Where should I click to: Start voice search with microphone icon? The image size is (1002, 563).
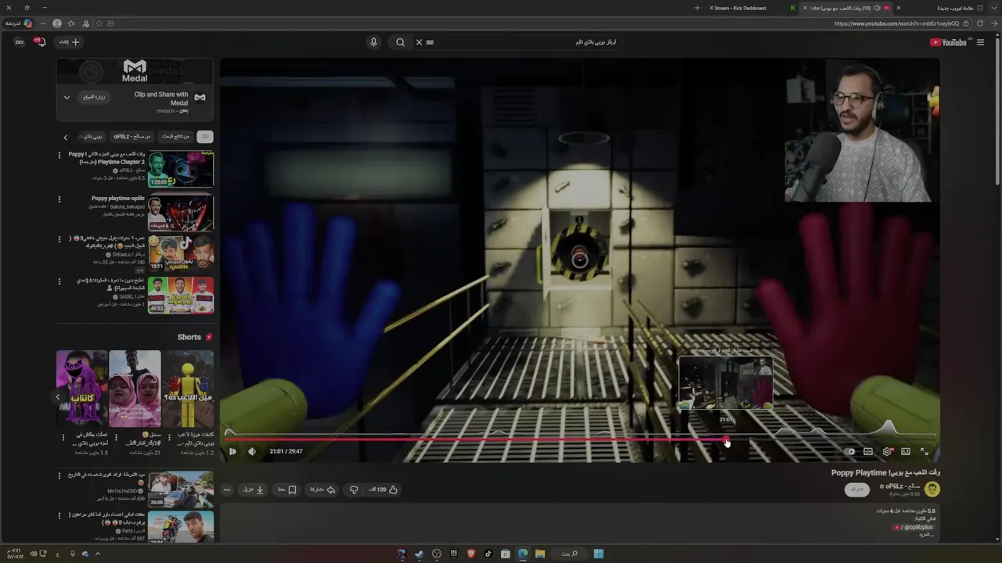(373, 42)
